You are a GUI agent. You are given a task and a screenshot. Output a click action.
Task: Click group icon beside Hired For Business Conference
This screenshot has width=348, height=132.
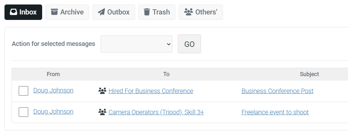[102, 91]
